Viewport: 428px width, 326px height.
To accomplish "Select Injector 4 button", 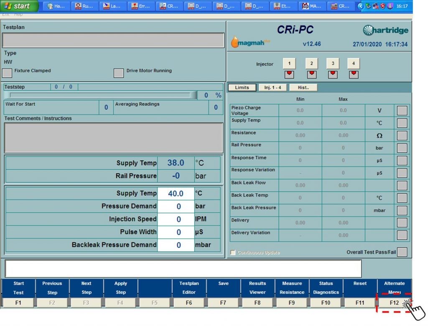I will (354, 64).
